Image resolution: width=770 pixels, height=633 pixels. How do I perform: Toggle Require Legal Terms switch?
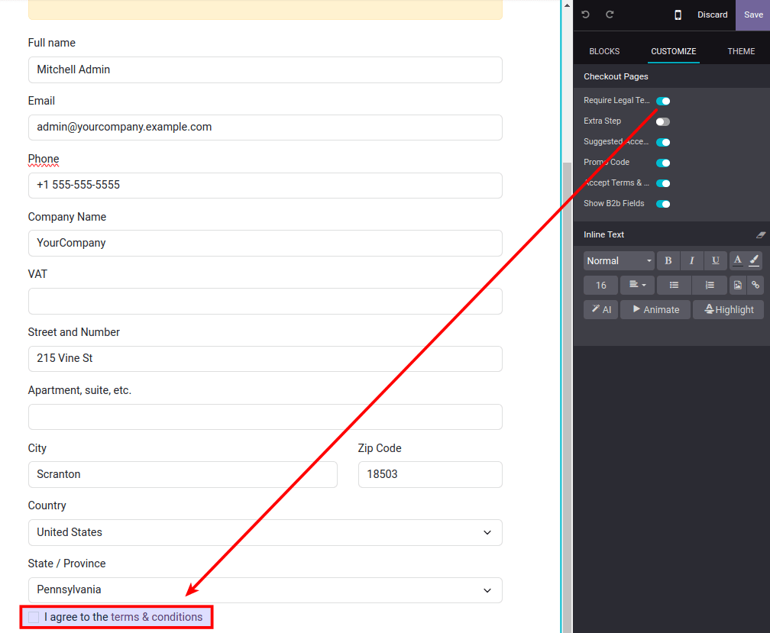tap(663, 101)
